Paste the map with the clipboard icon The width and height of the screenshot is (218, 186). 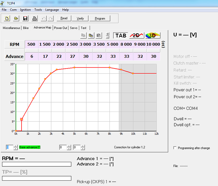[x=98, y=35]
